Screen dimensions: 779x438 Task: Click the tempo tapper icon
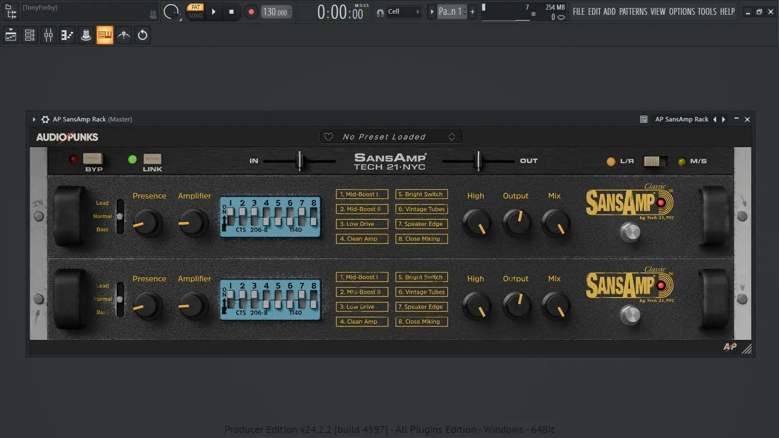point(124,35)
